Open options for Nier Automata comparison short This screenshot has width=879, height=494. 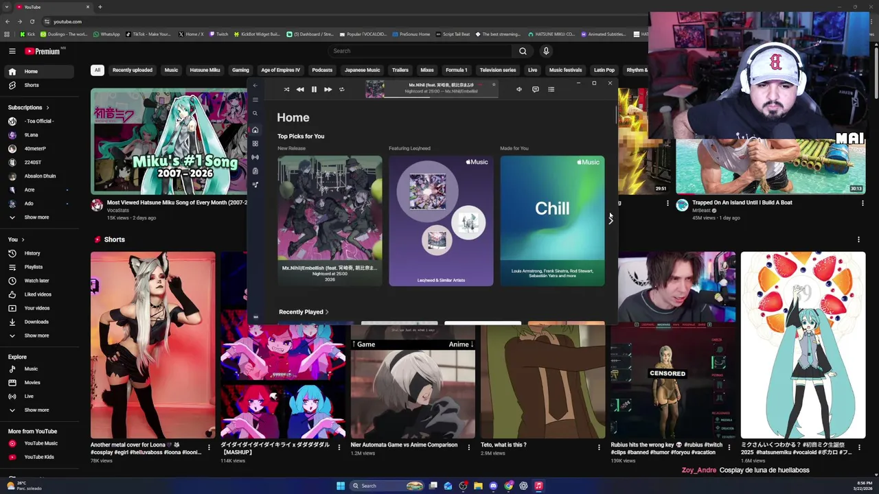tap(469, 447)
